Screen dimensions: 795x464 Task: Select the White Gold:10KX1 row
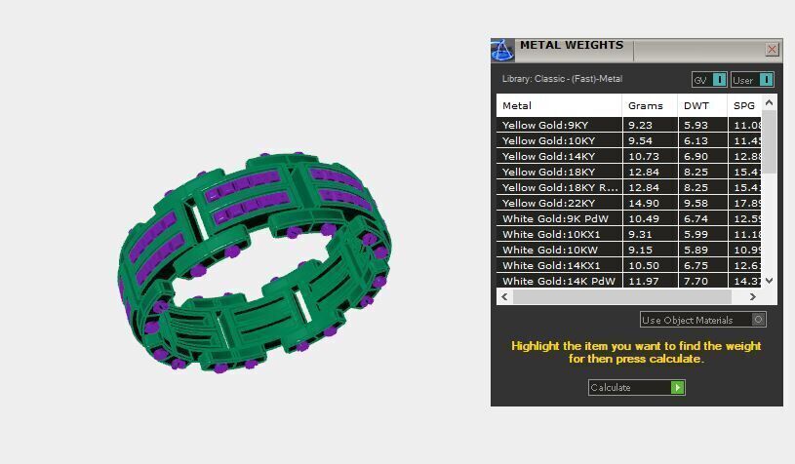(x=629, y=235)
